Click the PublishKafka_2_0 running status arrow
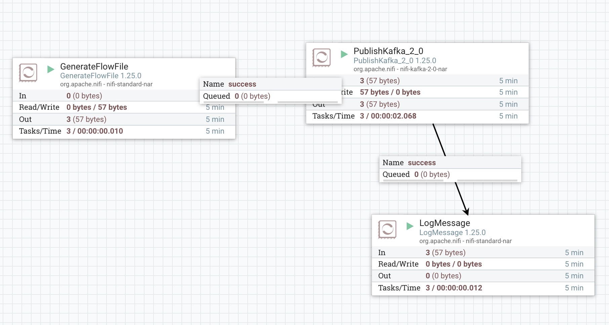This screenshot has width=609, height=325. coord(344,54)
